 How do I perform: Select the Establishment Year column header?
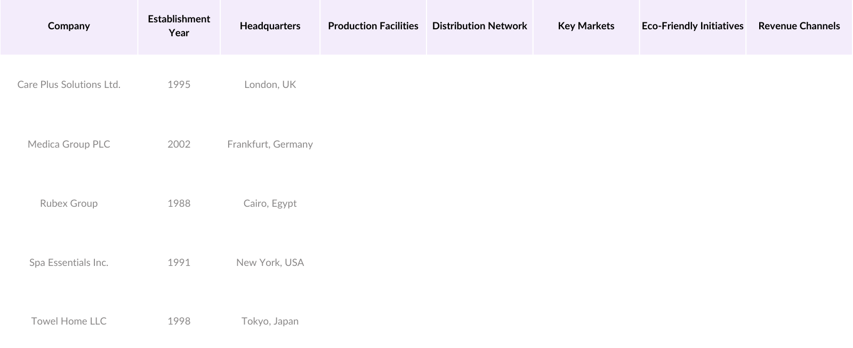179,26
